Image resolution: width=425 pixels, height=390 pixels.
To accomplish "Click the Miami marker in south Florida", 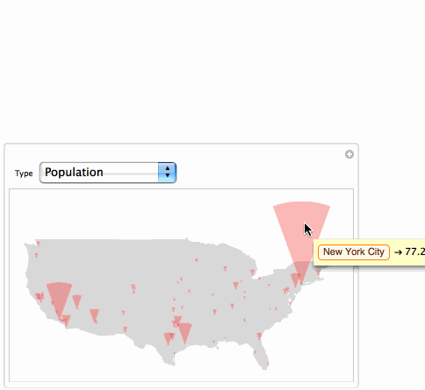I will pyautogui.click(x=268, y=365).
